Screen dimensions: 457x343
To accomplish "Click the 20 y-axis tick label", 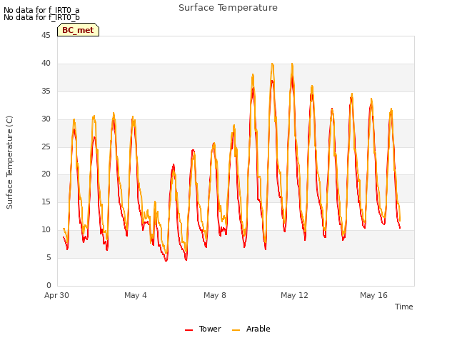I will (x=46, y=174).
